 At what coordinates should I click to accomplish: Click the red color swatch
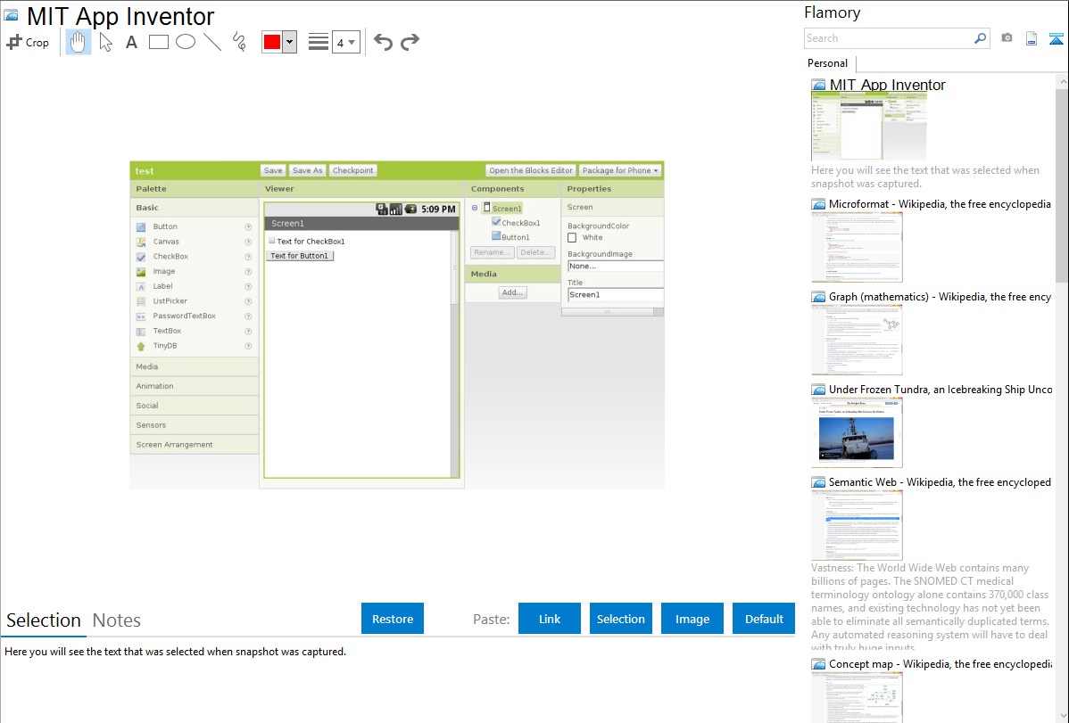point(272,42)
